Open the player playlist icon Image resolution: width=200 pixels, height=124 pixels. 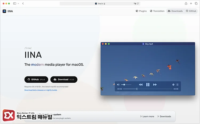[x=177, y=85]
